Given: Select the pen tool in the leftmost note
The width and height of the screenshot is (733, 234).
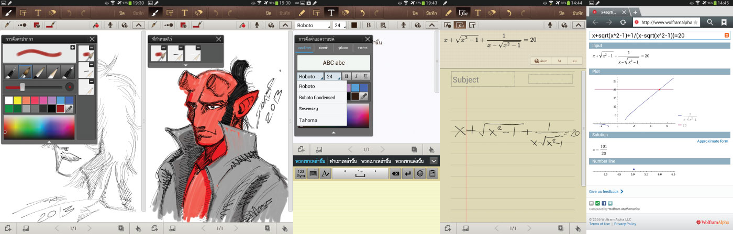Looking at the screenshot, I should tap(8, 11).
